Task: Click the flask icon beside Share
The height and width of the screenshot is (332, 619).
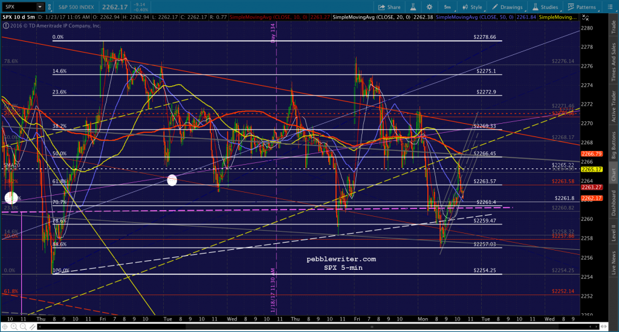Action: [x=413, y=7]
